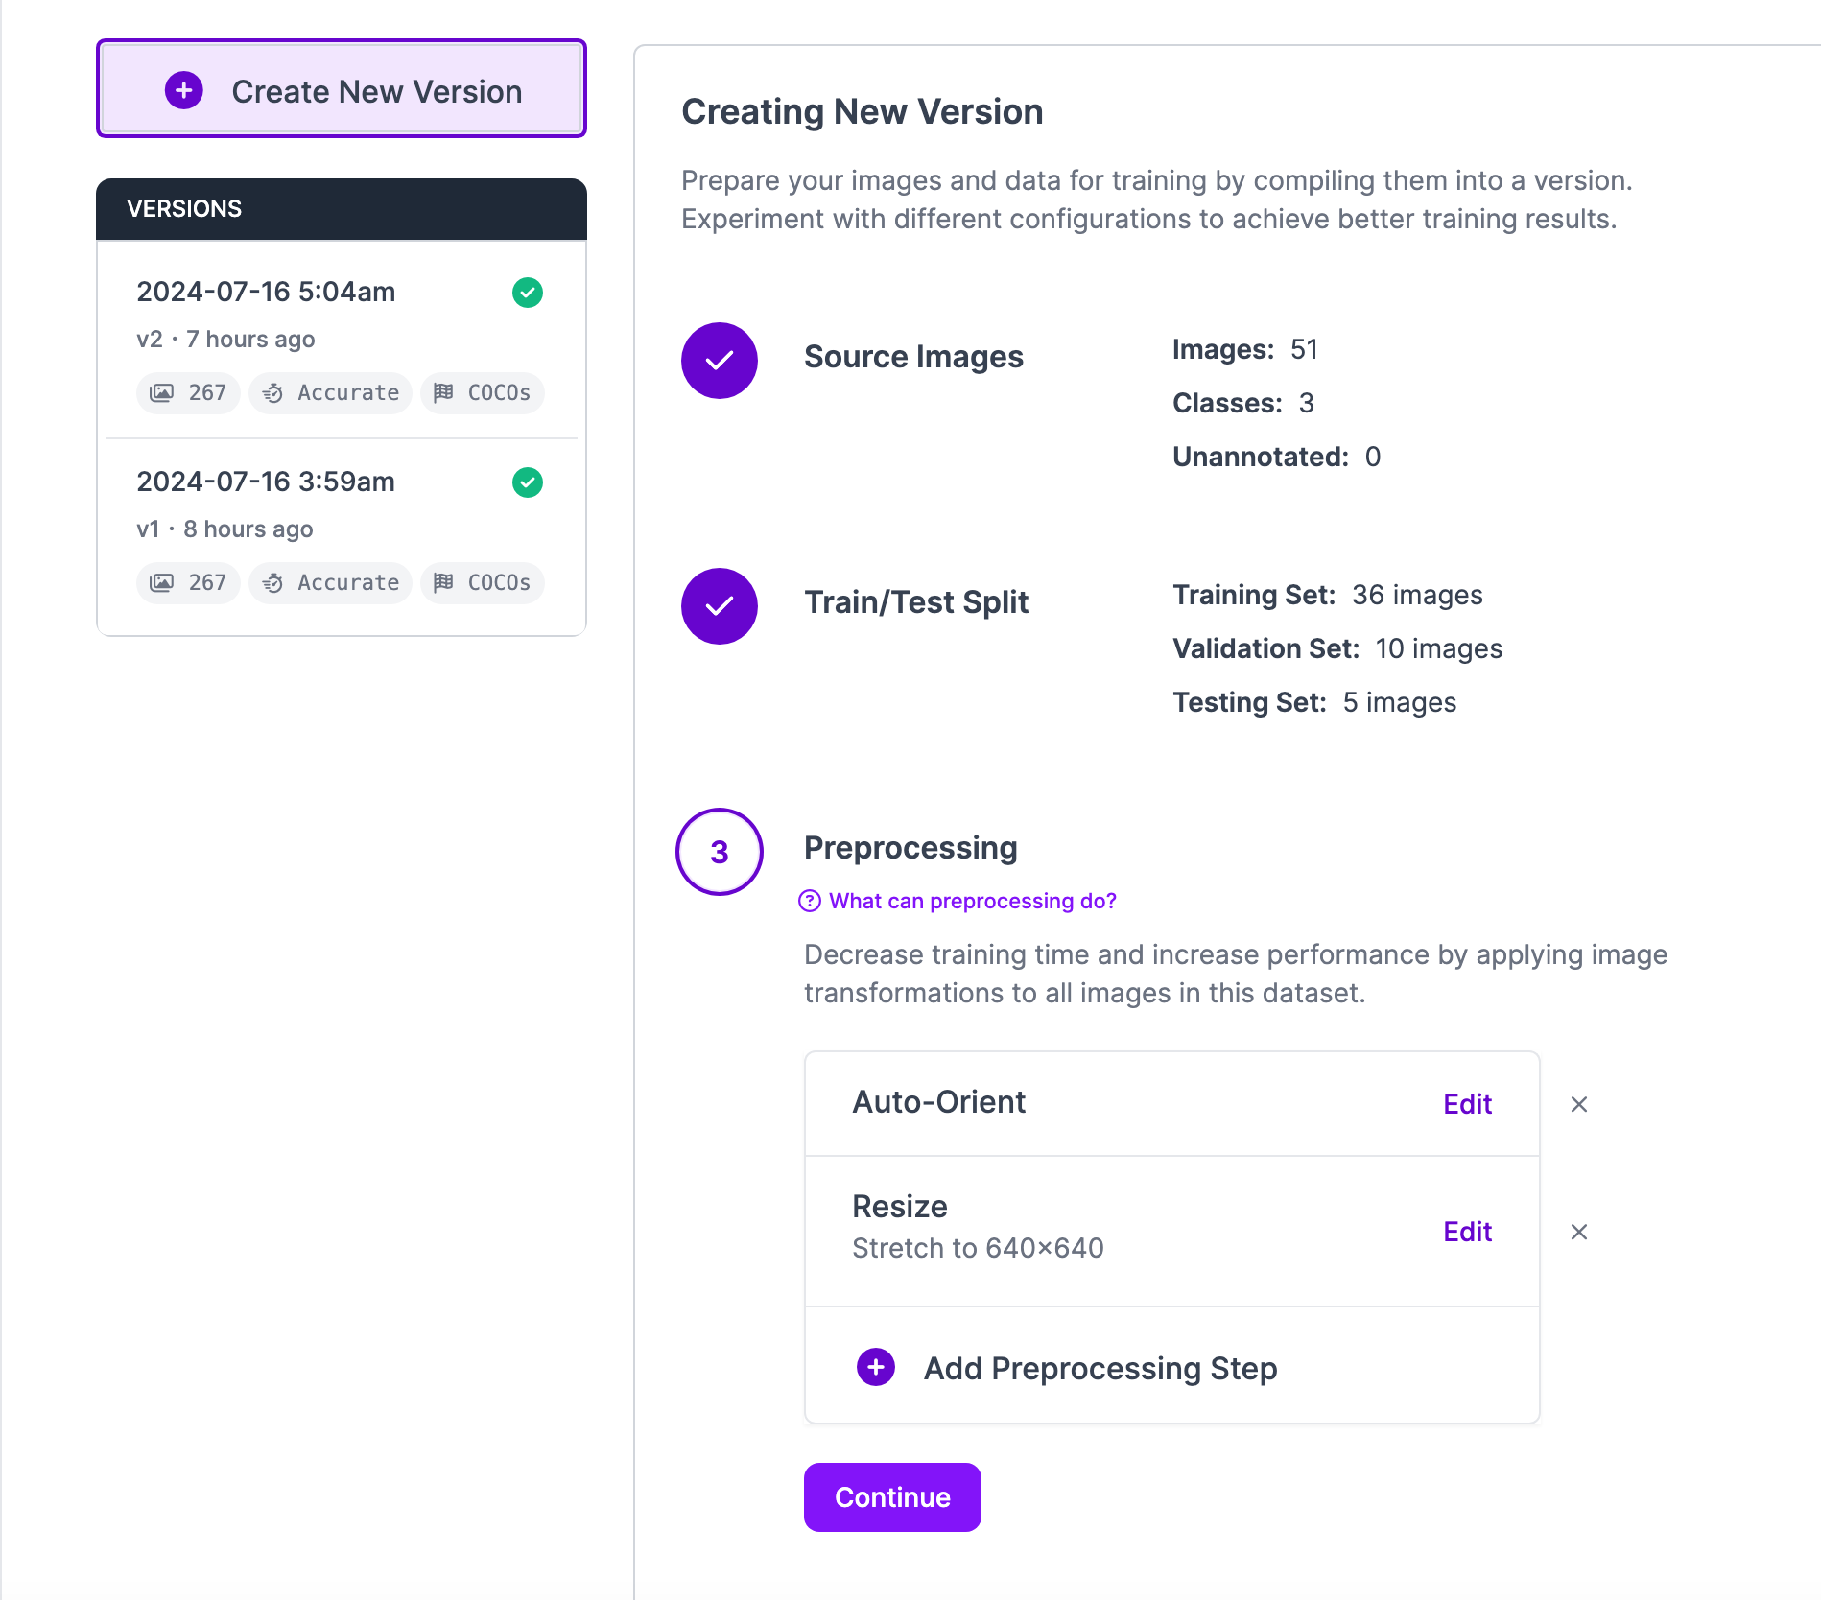Click the Accurate model badge on v1
The width and height of the screenshot is (1821, 1600).
(x=330, y=582)
